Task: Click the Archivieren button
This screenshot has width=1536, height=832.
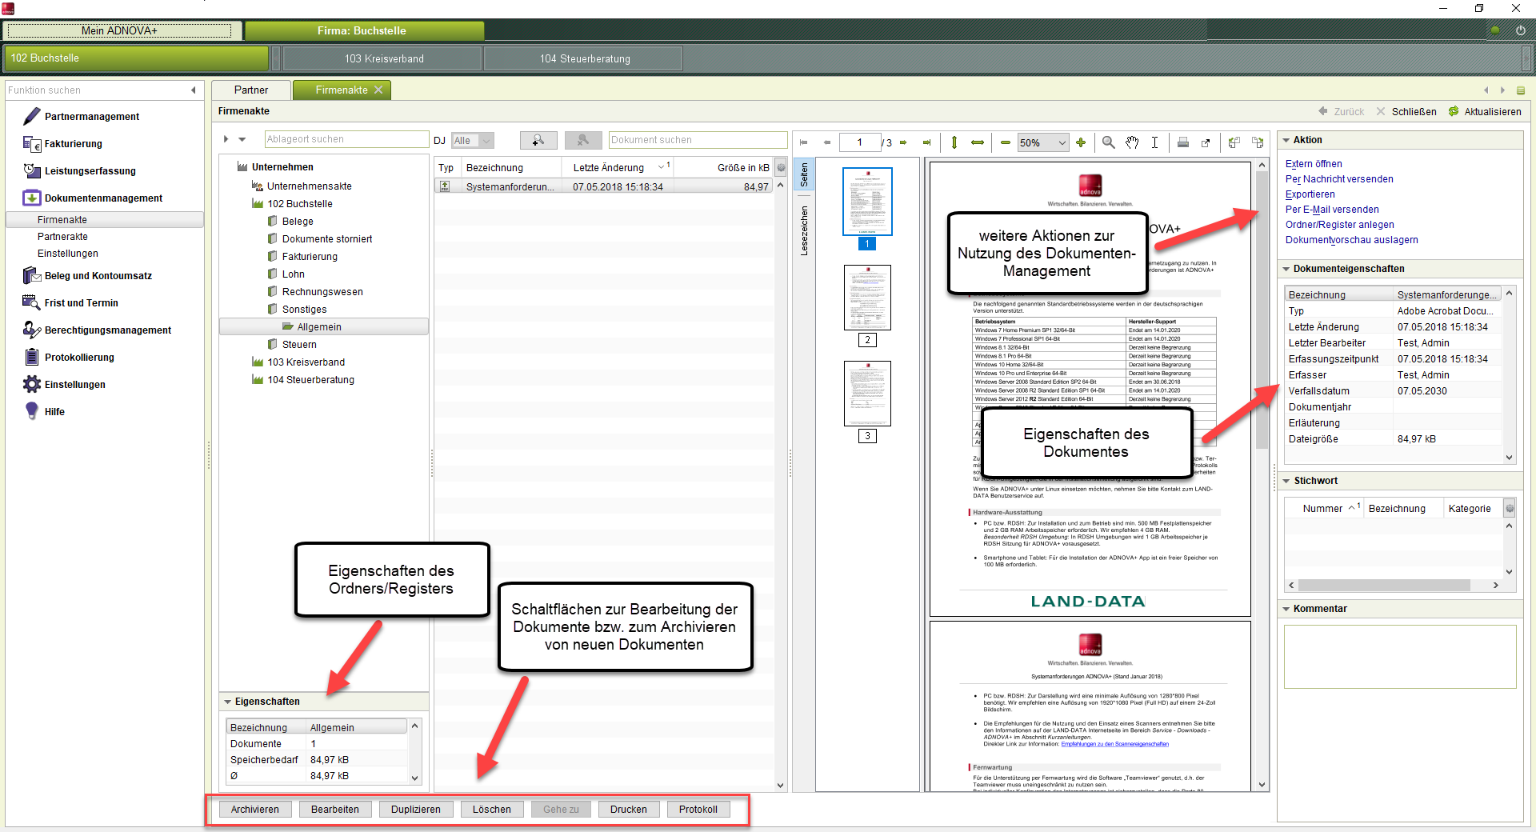Action: (255, 810)
